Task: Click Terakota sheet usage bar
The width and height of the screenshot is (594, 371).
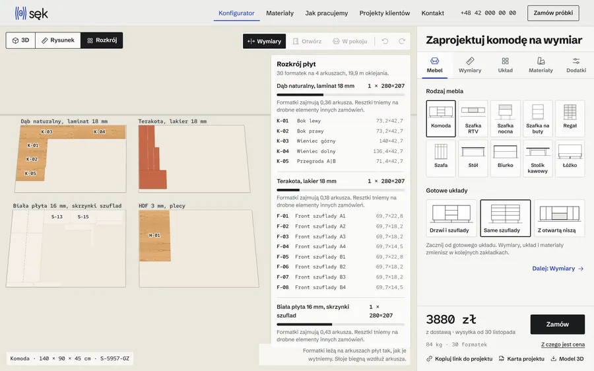Action: [341, 190]
